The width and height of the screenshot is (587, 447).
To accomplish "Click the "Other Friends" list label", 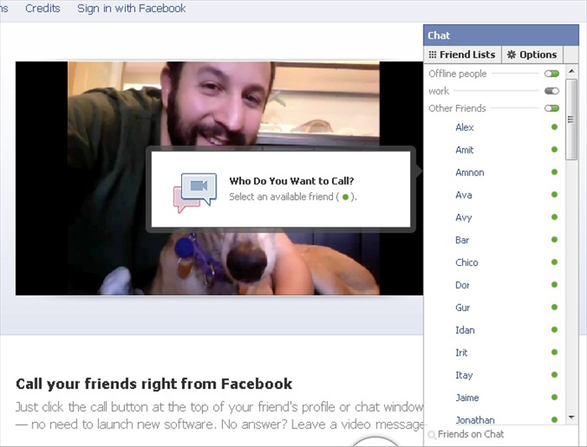I will click(457, 108).
